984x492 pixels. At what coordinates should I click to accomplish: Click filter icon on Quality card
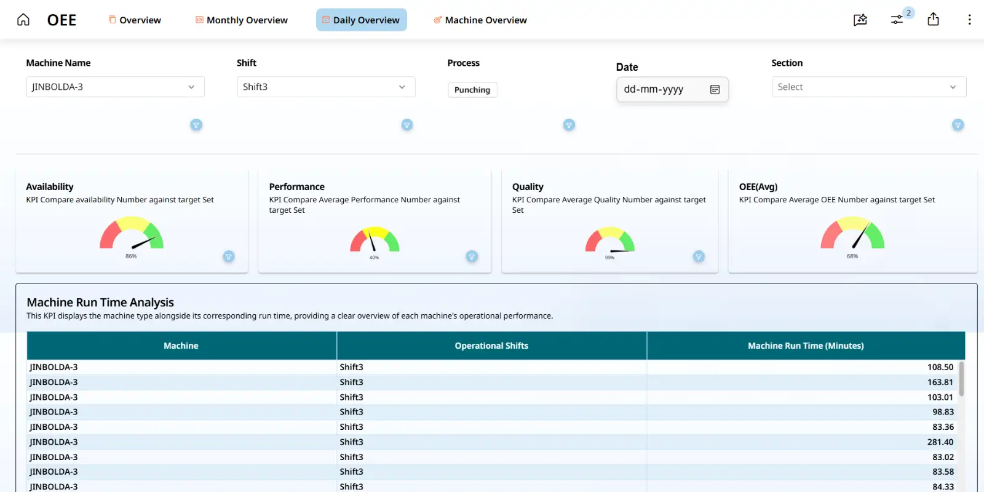(699, 256)
